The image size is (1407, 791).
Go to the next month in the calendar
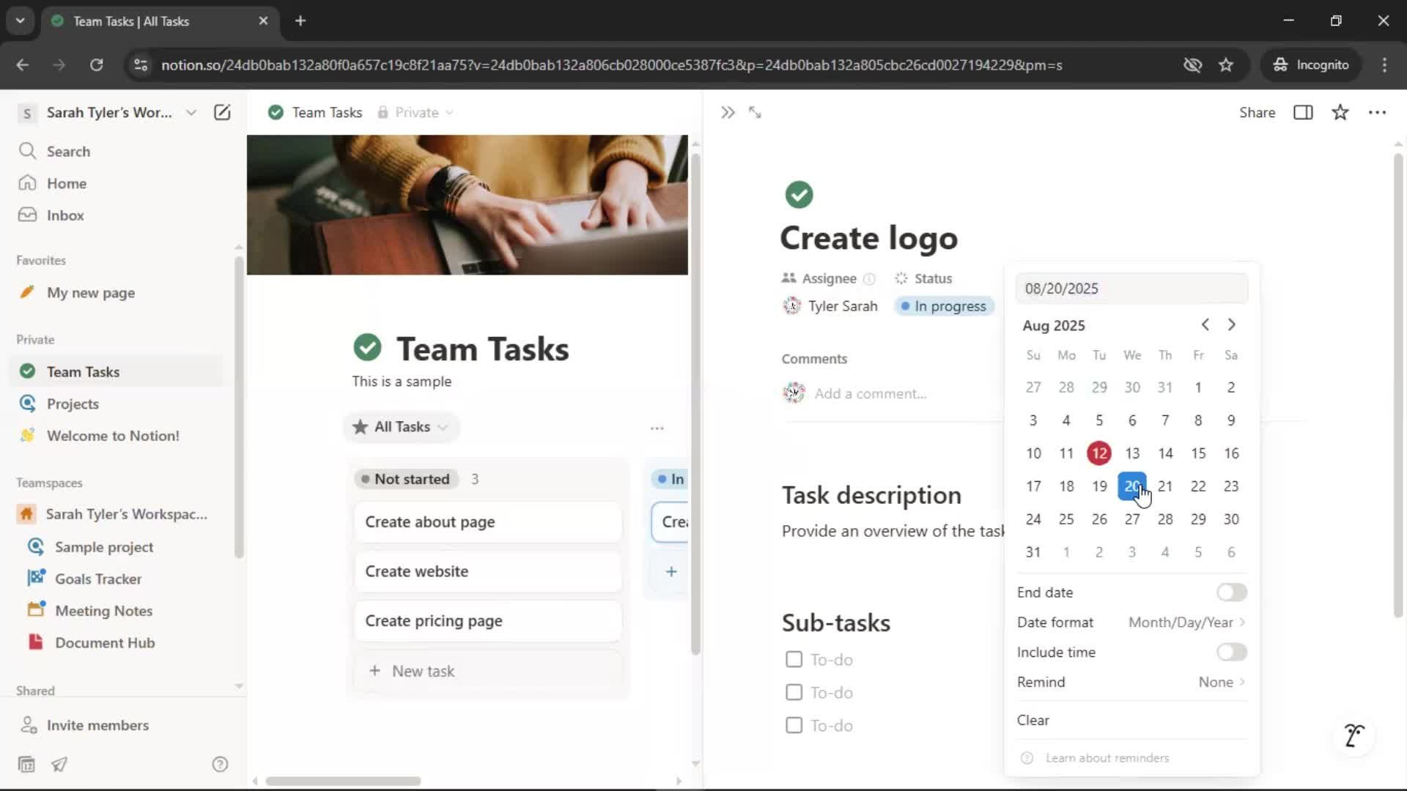(x=1231, y=324)
